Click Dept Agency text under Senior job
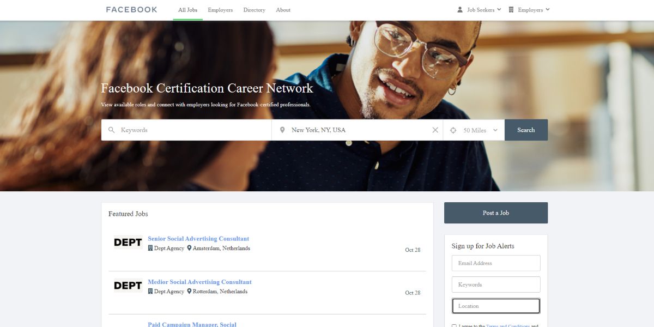Image resolution: width=654 pixels, height=327 pixels. tap(169, 249)
